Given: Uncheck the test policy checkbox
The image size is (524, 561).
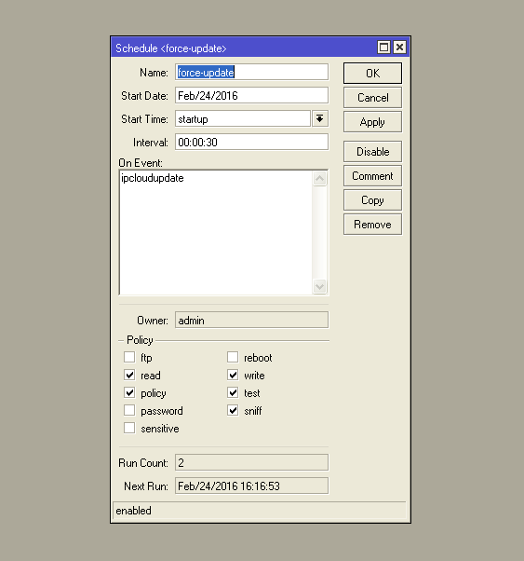Looking at the screenshot, I should point(233,392).
